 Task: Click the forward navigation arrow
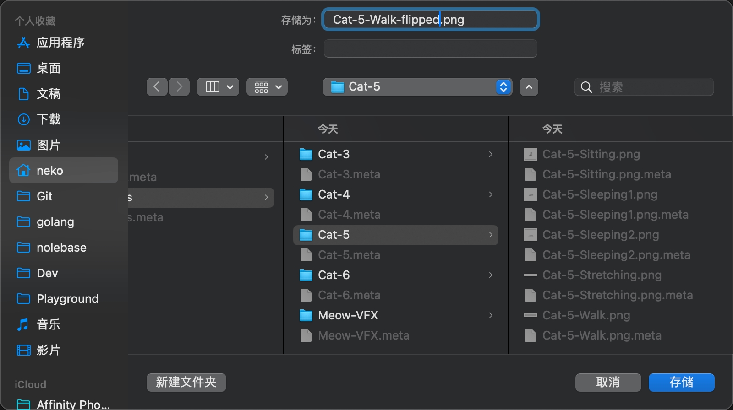(x=179, y=87)
